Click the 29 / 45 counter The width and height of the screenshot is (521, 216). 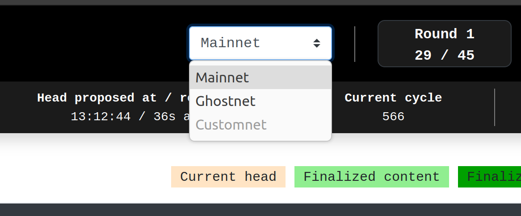[444, 56]
